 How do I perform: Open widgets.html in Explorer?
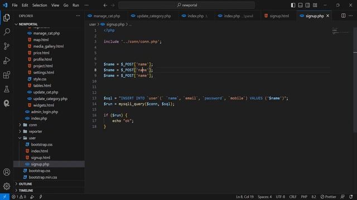point(44,105)
